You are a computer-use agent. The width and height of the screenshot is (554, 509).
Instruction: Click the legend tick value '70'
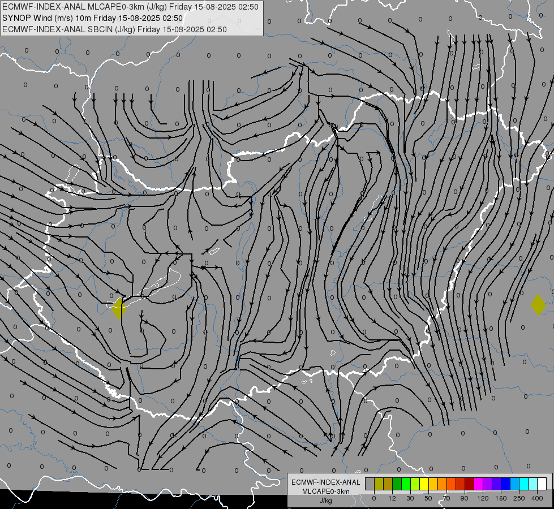(446, 498)
